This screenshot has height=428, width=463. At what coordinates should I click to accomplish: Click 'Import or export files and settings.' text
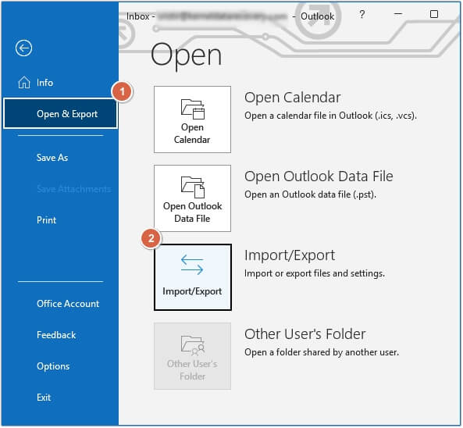(x=315, y=273)
